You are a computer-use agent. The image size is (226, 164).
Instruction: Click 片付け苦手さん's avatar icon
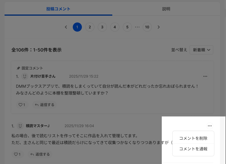(25, 76)
